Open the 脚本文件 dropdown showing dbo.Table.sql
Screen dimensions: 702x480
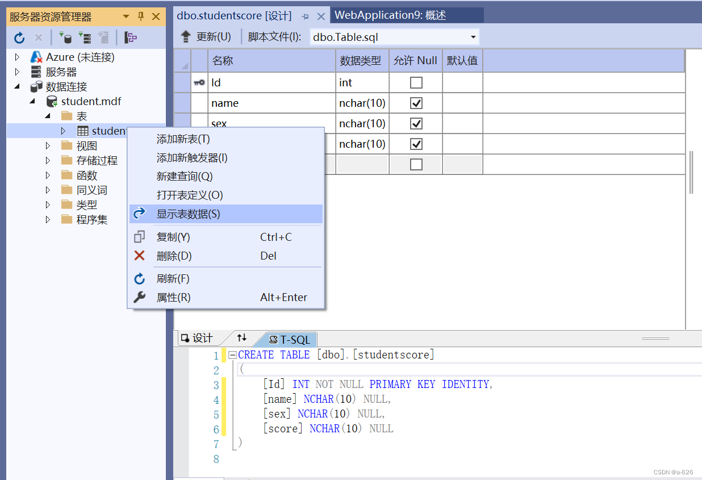coord(473,36)
